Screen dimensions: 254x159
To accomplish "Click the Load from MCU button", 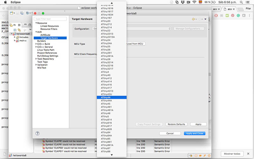I will [136, 44].
